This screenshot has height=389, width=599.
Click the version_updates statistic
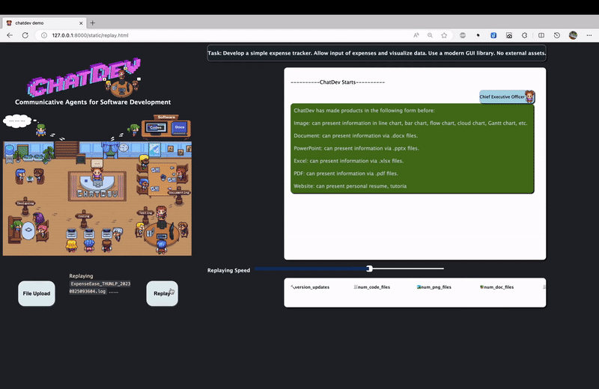[310, 287]
